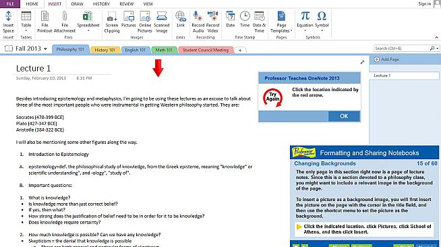Click the Insert Space tool

(x=8, y=22)
